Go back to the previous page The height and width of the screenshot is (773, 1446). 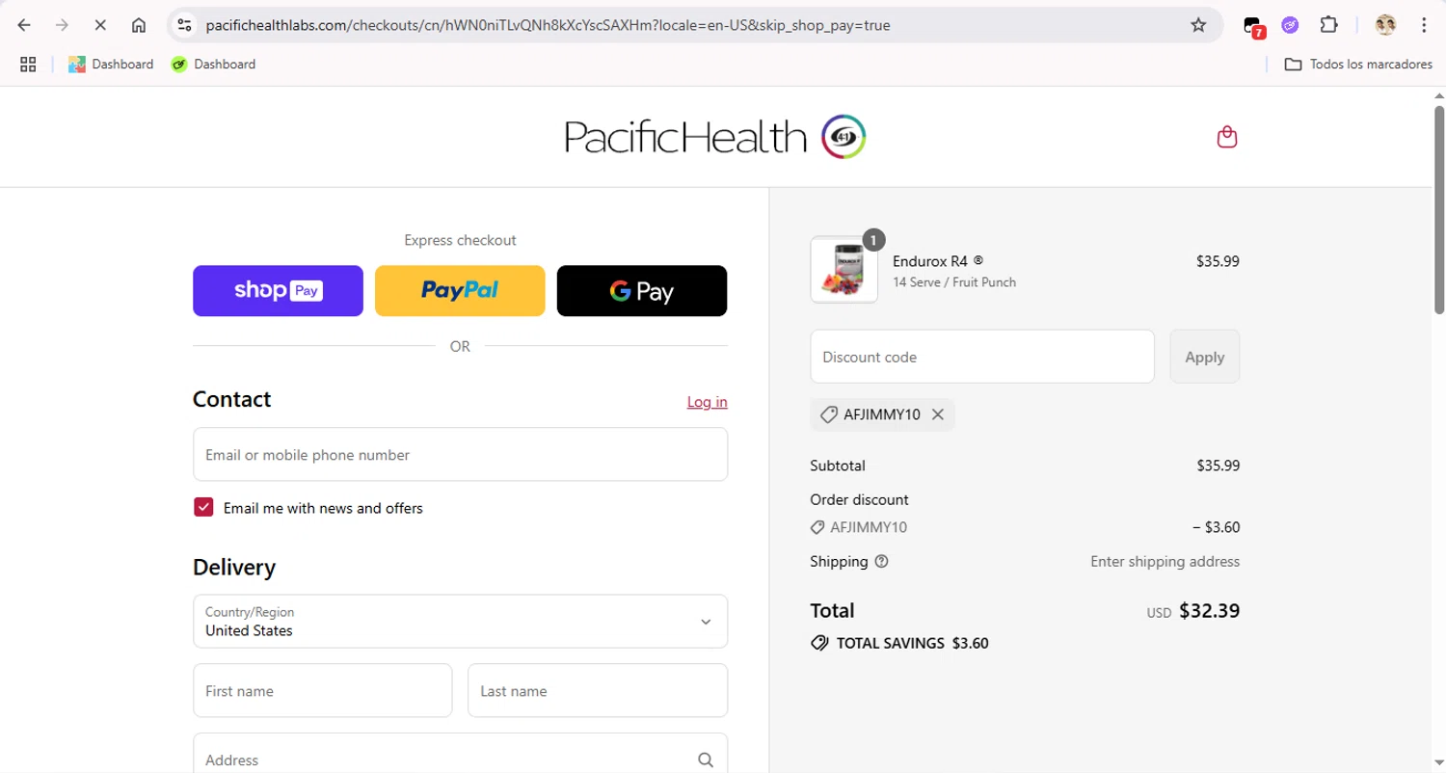[x=24, y=25]
